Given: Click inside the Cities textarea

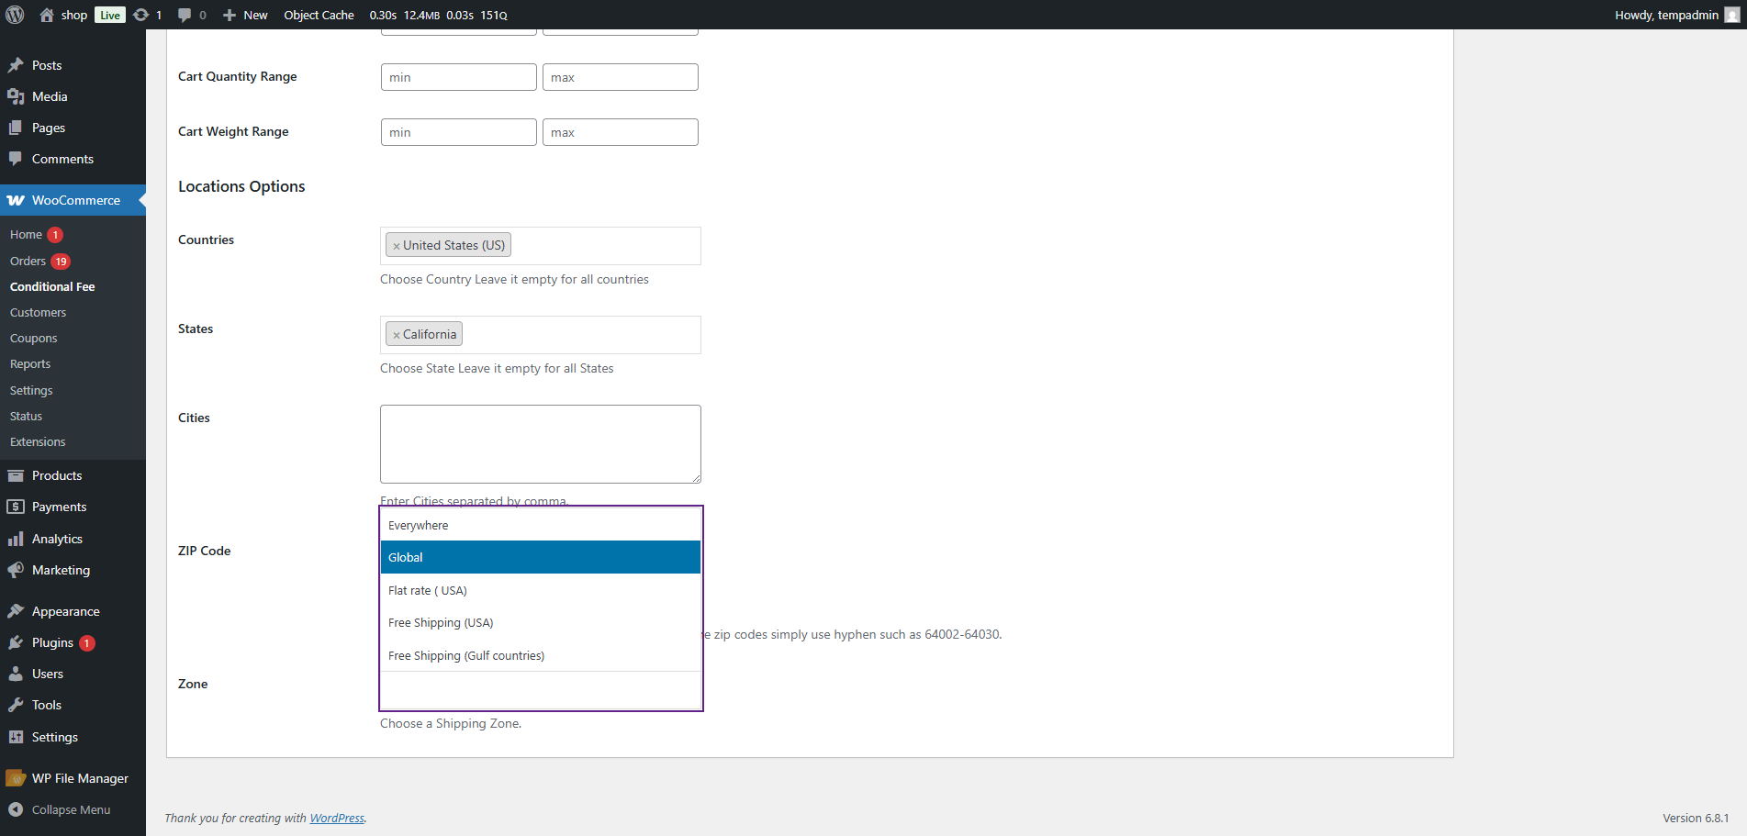Looking at the screenshot, I should tap(541, 444).
